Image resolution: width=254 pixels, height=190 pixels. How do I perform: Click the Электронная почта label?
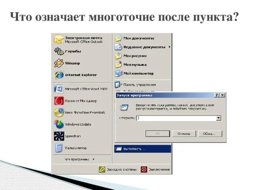tap(83, 38)
